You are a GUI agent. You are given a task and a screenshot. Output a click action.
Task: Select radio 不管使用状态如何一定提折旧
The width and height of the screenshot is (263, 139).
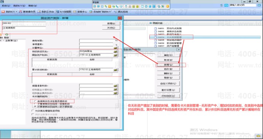click(35, 104)
